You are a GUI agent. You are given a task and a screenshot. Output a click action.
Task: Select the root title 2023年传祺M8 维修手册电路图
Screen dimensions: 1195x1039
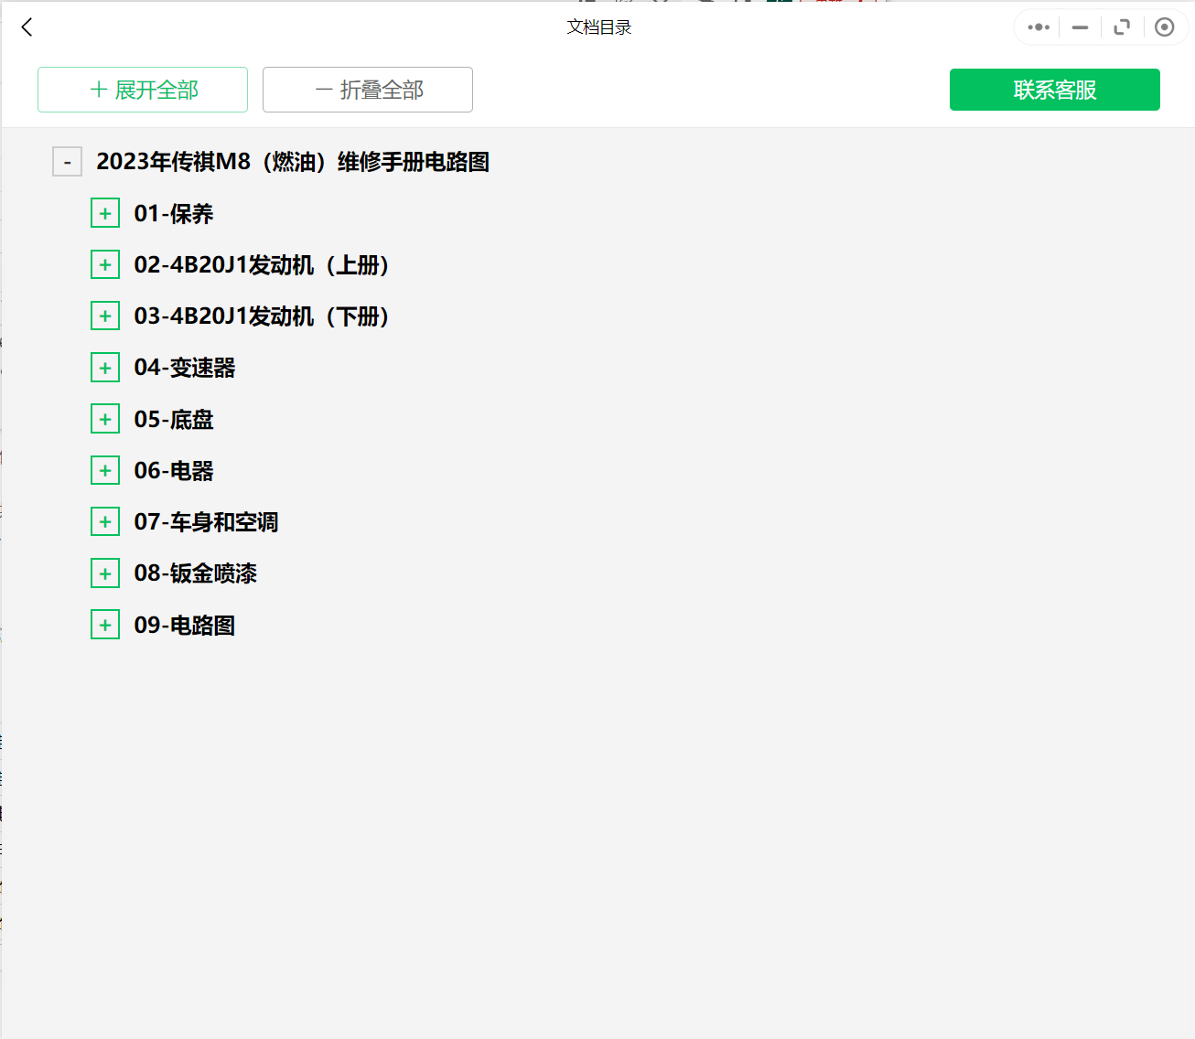(293, 161)
